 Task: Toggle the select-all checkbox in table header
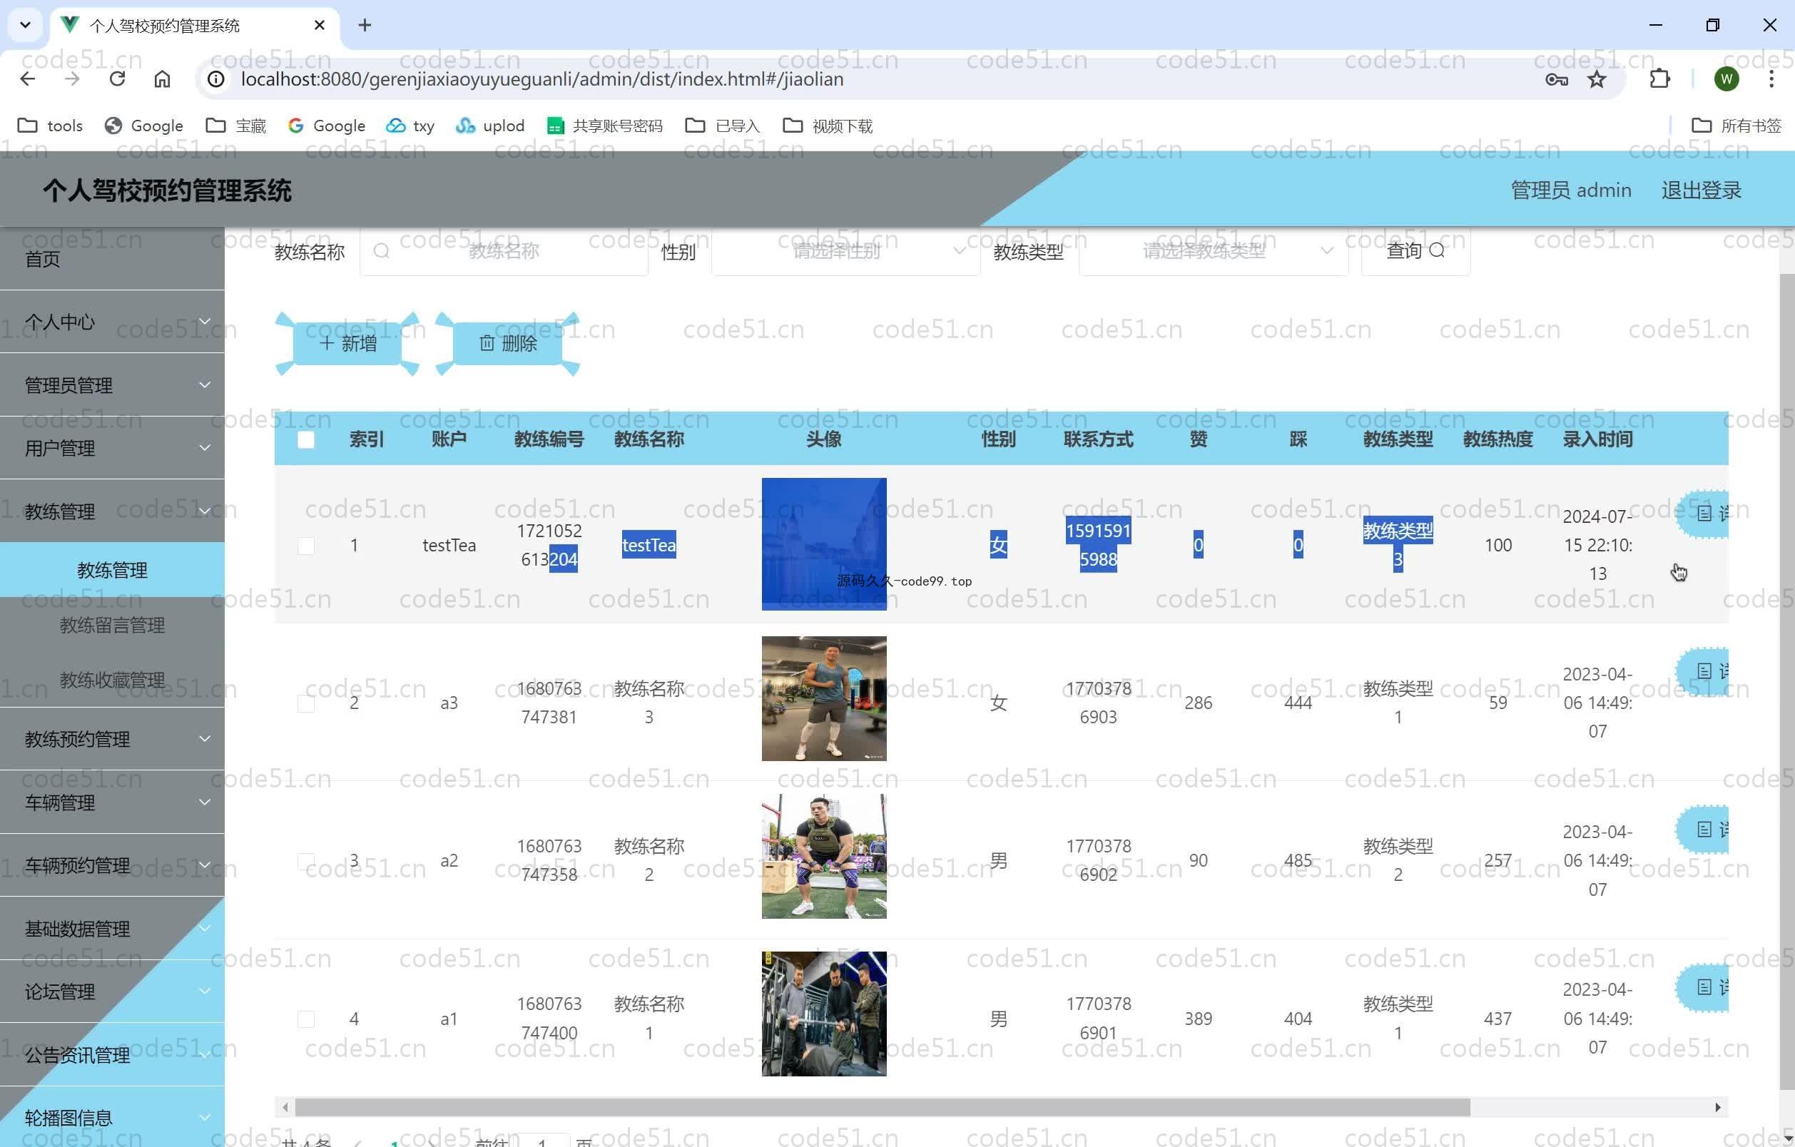305,439
